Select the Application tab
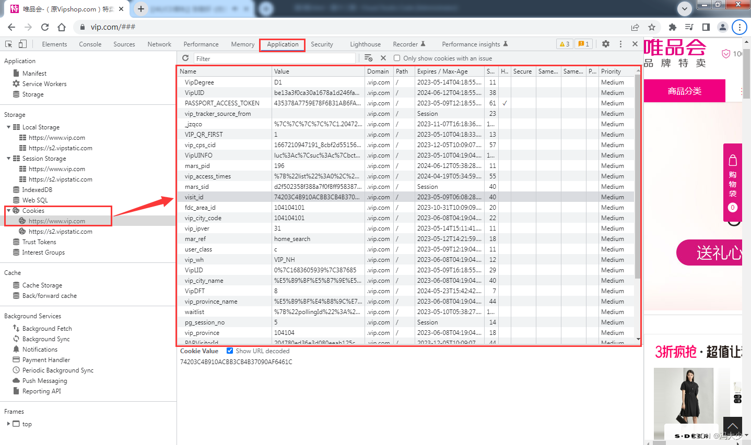This screenshot has width=751, height=445. (283, 44)
